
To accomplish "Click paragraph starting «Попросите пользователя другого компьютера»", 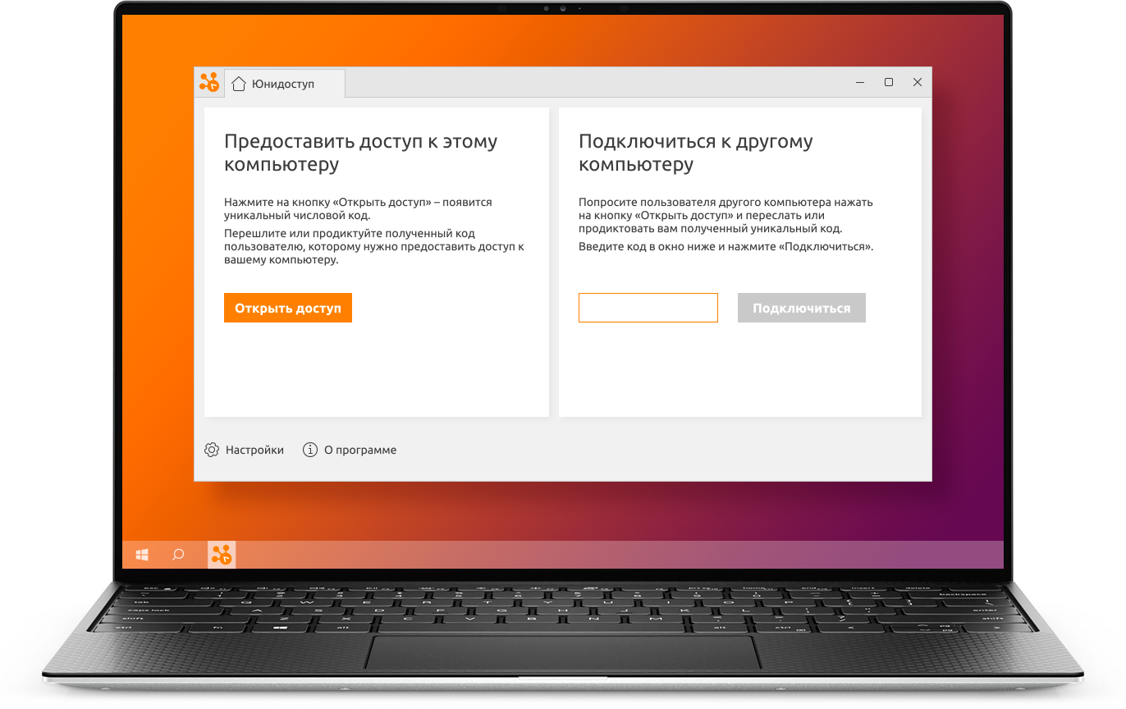I will pos(725,215).
